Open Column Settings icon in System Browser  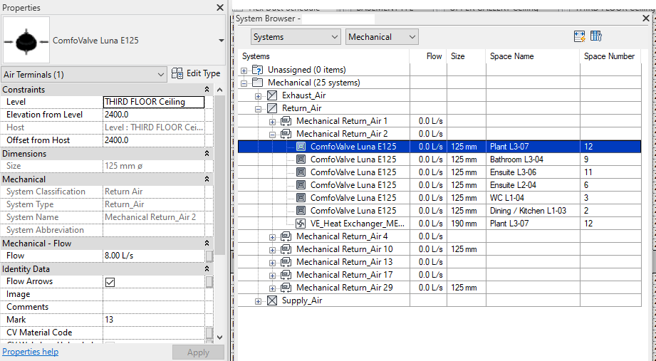click(x=596, y=36)
